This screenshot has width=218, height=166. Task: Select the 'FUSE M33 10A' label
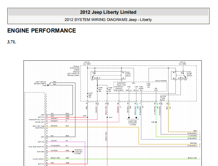click(x=100, y=90)
